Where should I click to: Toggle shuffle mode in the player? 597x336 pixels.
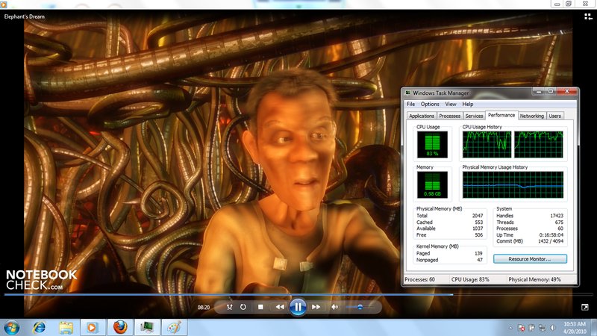230,307
